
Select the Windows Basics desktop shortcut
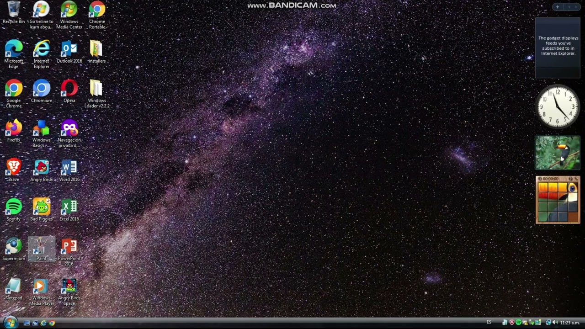click(x=41, y=134)
